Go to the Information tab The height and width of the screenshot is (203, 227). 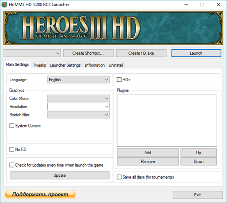tap(94, 65)
